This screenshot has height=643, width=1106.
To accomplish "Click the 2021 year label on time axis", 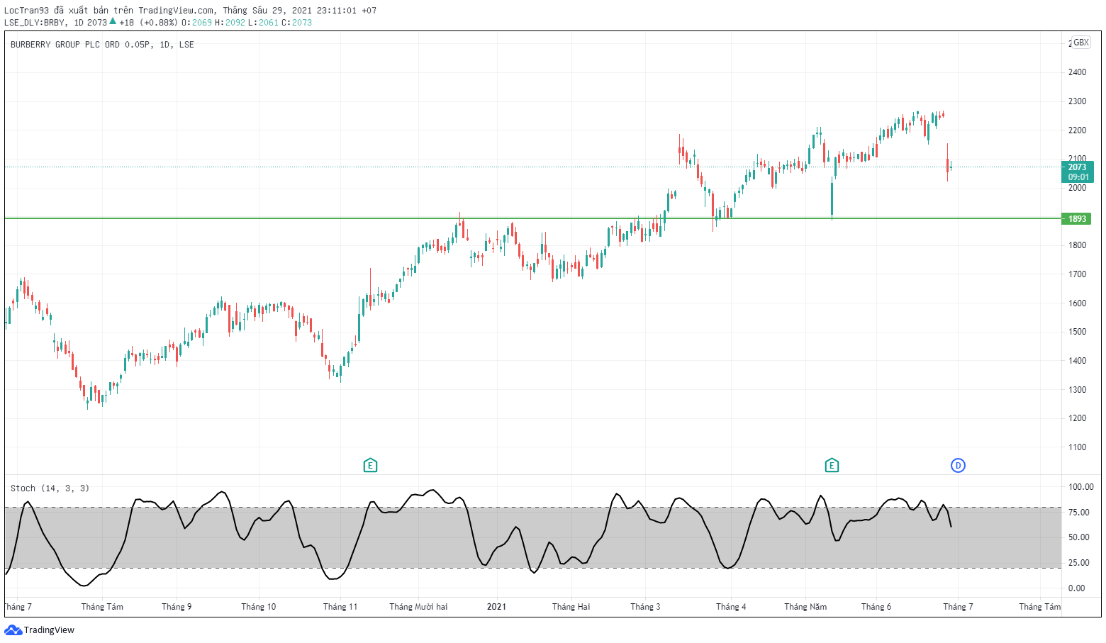I will coord(496,607).
